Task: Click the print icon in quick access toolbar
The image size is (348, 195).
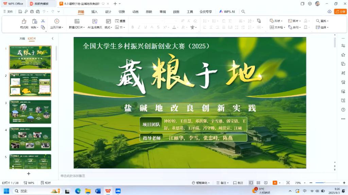Action: pyautogui.click(x=32, y=12)
